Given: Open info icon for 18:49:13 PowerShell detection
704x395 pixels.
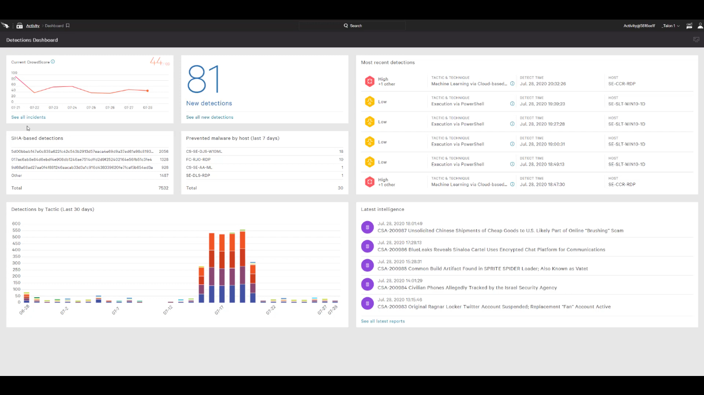Looking at the screenshot, I should (512, 164).
